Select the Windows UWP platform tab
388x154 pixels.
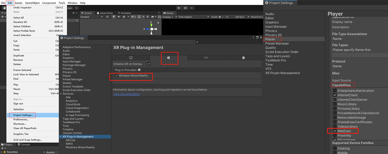pyautogui.click(x=169, y=58)
